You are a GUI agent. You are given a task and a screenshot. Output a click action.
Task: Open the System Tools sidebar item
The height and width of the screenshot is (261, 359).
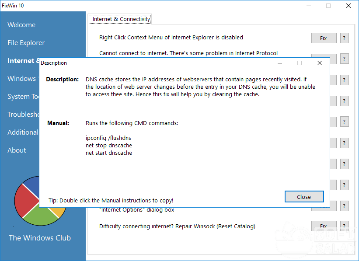pyautogui.click(x=23, y=96)
